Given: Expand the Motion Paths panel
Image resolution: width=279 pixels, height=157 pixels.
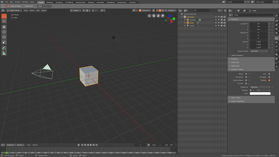Looking at the screenshot, I should (x=251, y=98).
